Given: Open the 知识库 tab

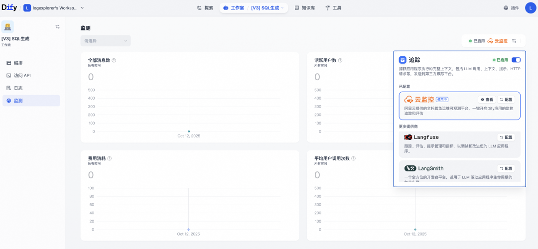Looking at the screenshot, I should [304, 8].
